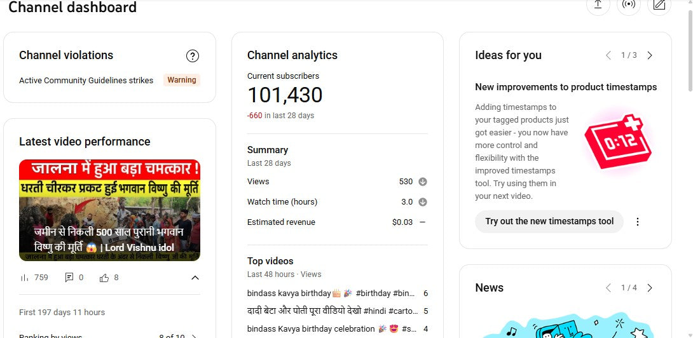Screen dimensions: 693x338
Task: Click the Views down-arrow trend icon
Action: click(x=423, y=182)
